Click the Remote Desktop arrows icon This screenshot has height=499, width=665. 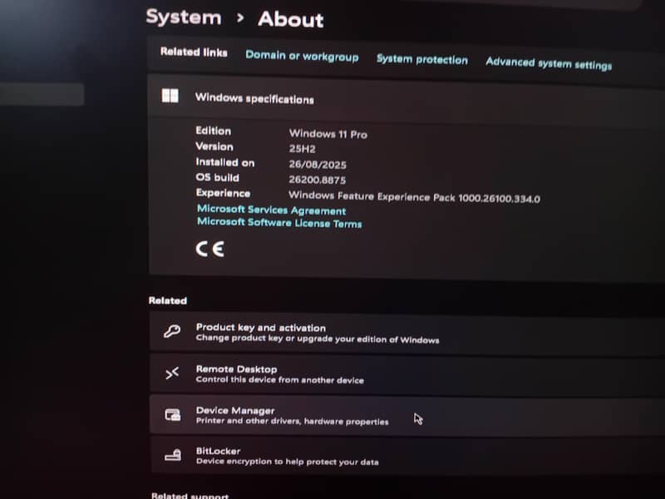[172, 373]
